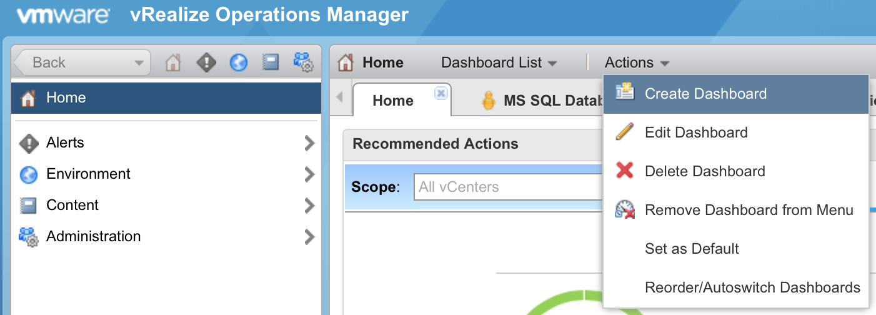Click the Administration users-gear toolbar icon

pyautogui.click(x=303, y=62)
